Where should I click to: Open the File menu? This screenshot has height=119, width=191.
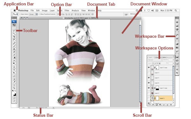(32, 10)
